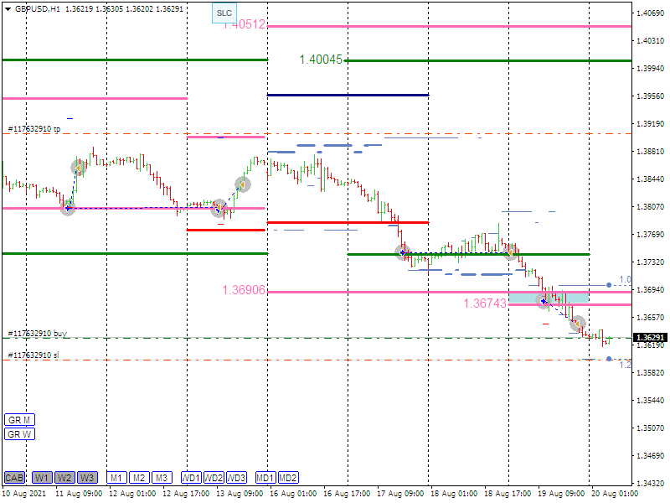Disable the W2 weekly level button
This screenshot has width=670, height=503.
point(64,478)
